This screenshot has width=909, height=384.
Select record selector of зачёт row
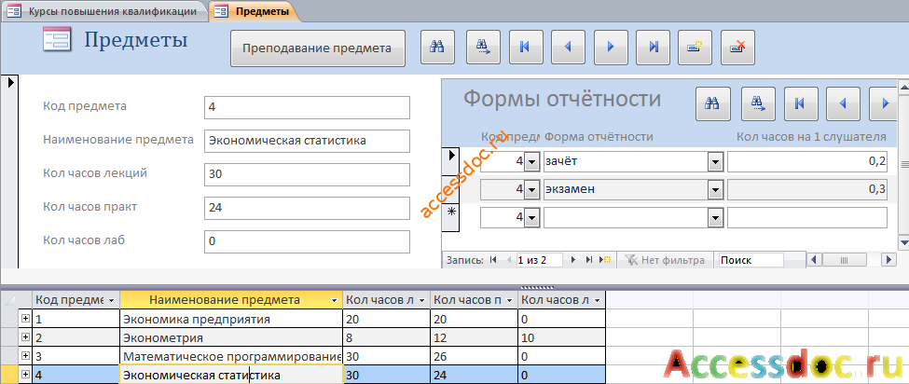450,161
